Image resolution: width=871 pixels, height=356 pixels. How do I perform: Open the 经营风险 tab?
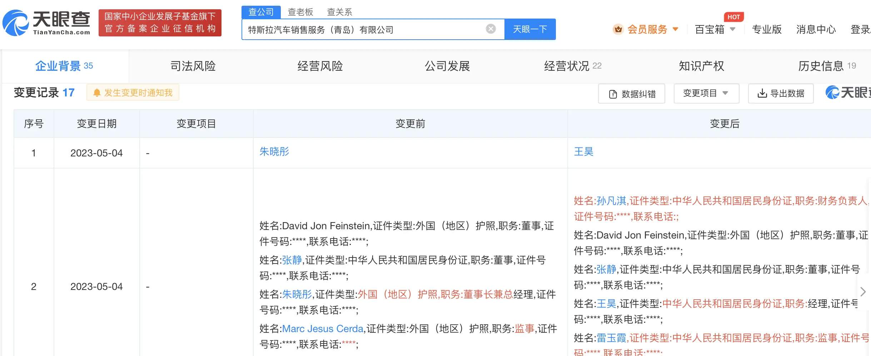[320, 66]
